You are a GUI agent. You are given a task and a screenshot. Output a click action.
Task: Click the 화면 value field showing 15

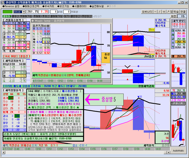(x=182, y=16)
